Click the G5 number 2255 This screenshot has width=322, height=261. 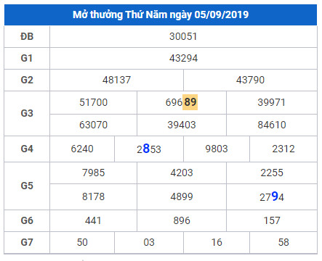(x=272, y=173)
